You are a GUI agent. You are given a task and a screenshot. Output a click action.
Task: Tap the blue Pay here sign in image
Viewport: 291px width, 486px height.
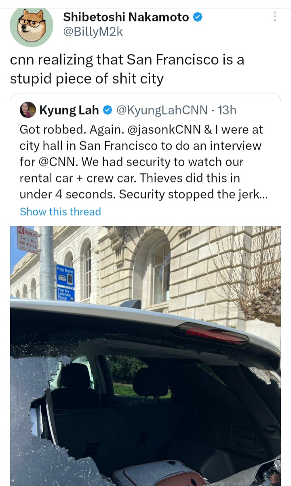65,276
